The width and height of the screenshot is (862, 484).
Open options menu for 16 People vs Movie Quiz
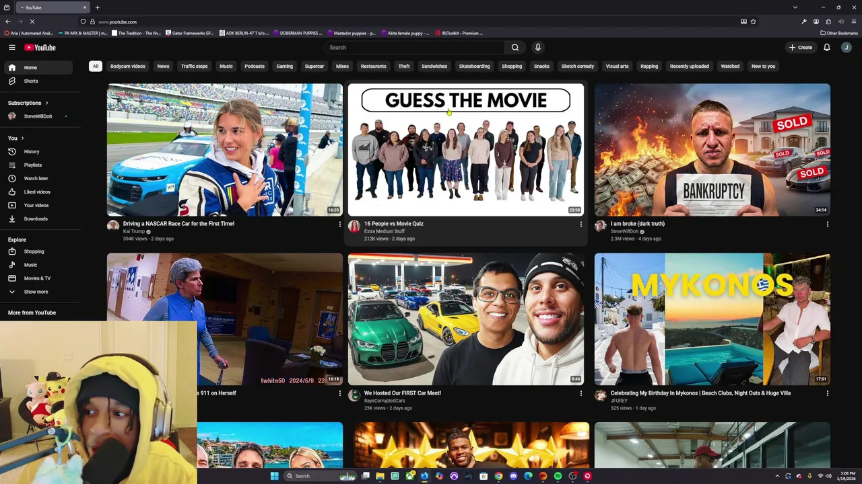pyautogui.click(x=581, y=224)
